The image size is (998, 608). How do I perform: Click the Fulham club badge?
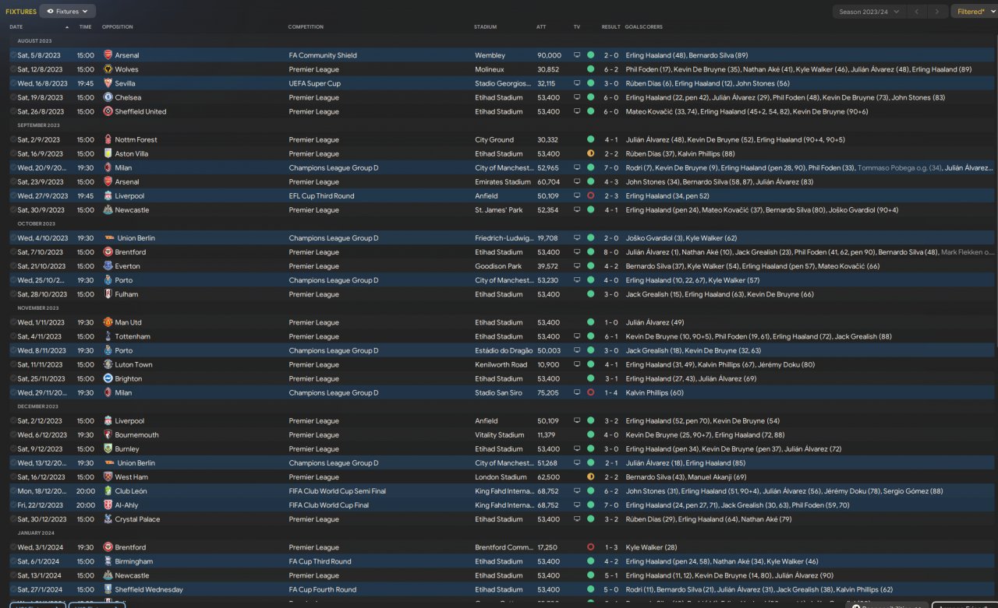108,294
